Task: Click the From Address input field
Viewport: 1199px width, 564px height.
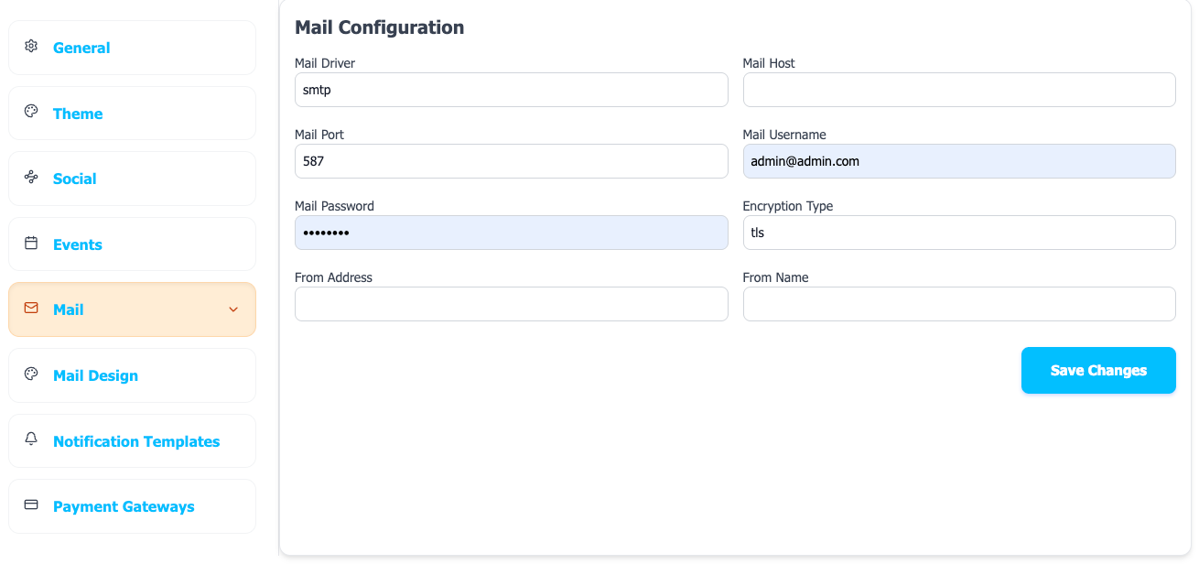Action: coord(511,304)
